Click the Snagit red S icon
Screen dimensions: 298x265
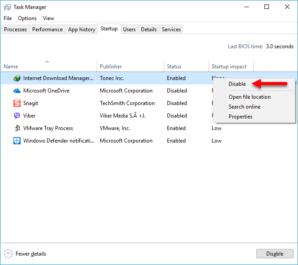coord(17,103)
